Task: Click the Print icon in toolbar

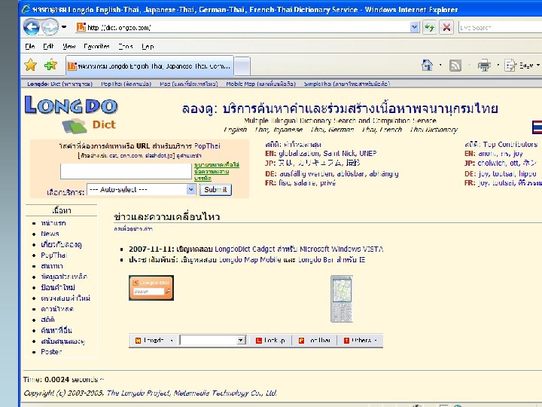Action: tap(484, 65)
